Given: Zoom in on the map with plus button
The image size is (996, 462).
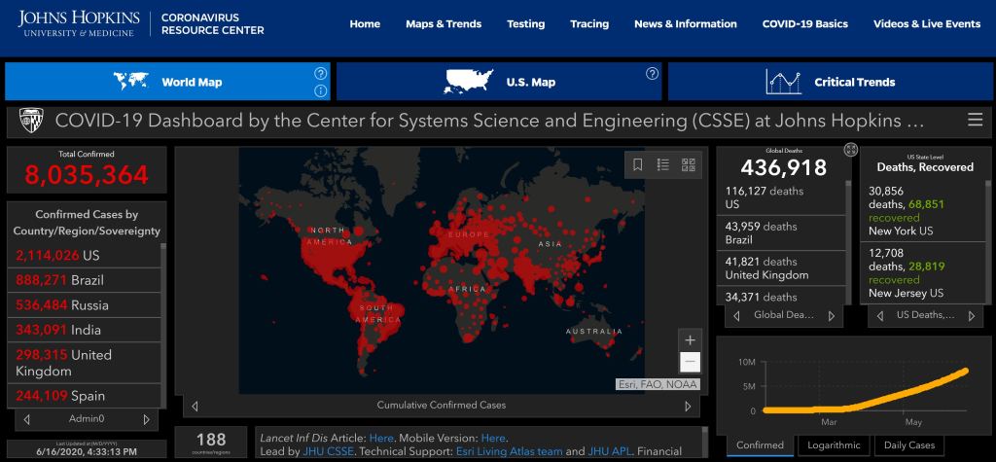Looking at the screenshot, I should [x=691, y=338].
